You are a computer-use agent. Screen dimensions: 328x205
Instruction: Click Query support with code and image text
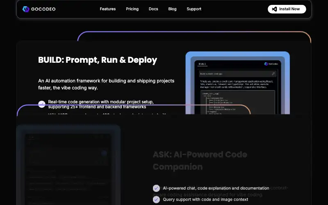tap(206, 199)
